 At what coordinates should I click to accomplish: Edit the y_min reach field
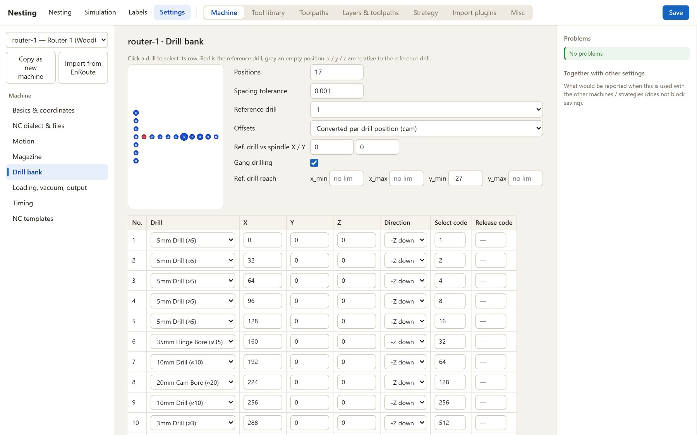tap(465, 179)
